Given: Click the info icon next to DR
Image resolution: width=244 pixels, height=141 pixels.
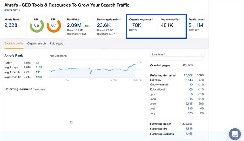Looking at the screenshot, I should tap(56, 19).
